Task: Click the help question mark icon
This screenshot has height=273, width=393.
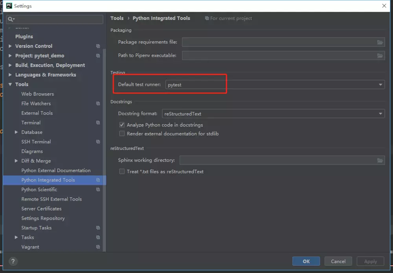Action: click(13, 261)
